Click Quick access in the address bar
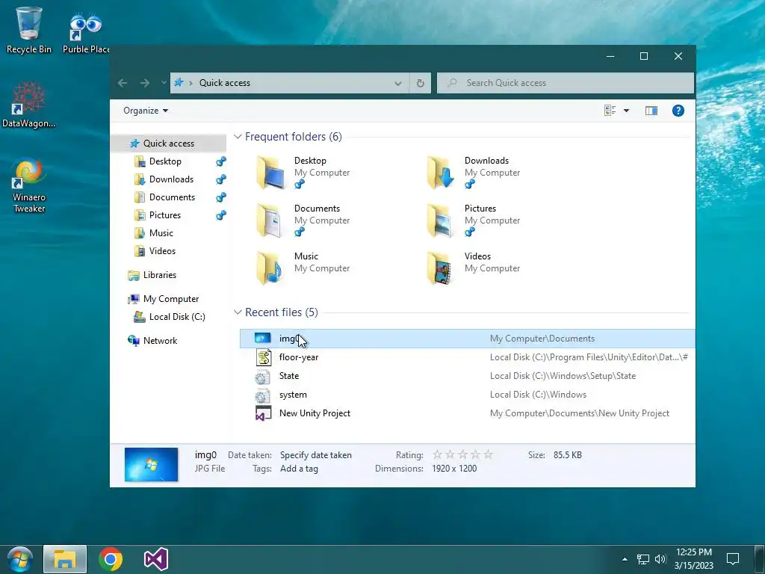 click(x=224, y=83)
